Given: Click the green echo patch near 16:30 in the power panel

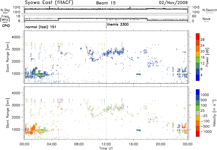Looking at the screenshot, I should coord(139,74).
